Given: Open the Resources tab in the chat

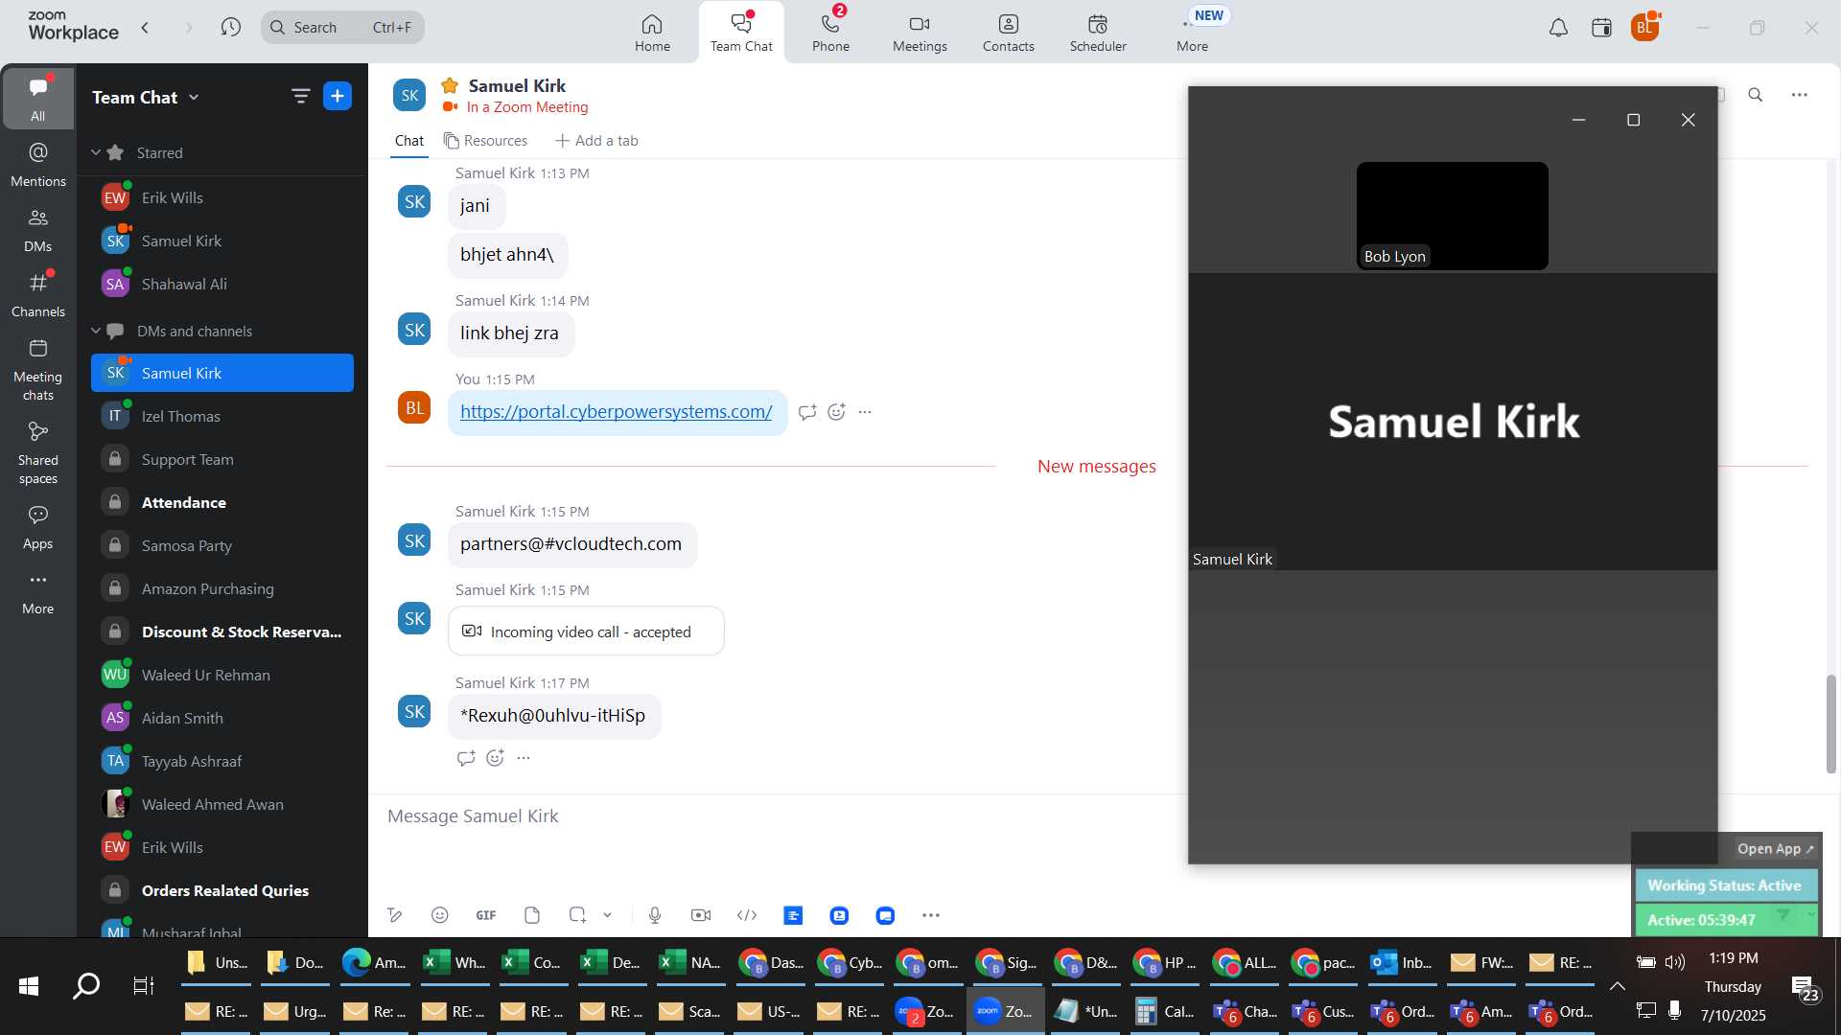Looking at the screenshot, I should coord(485,141).
